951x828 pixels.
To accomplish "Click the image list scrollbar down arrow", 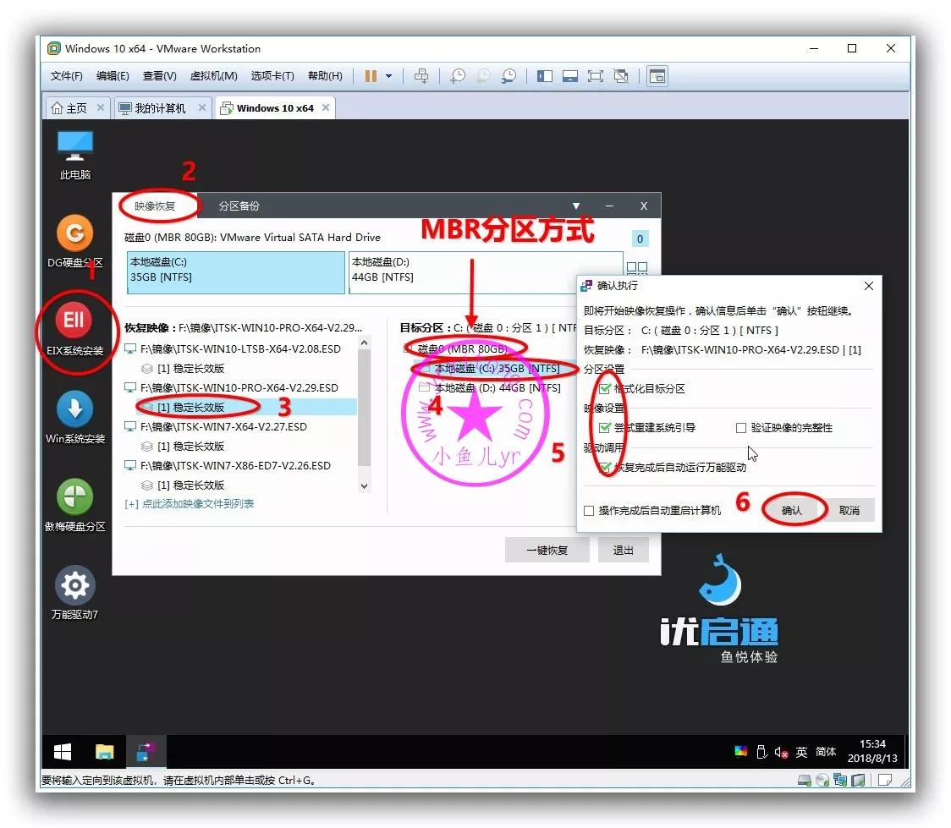I will [365, 486].
